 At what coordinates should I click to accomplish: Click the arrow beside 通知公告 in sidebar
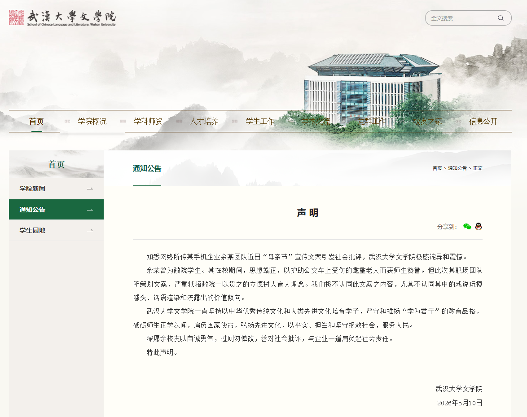90,210
